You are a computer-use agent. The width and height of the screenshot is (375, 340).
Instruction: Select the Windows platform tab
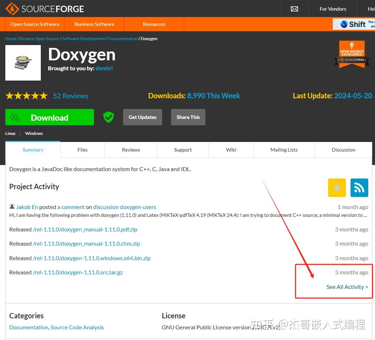coord(34,133)
